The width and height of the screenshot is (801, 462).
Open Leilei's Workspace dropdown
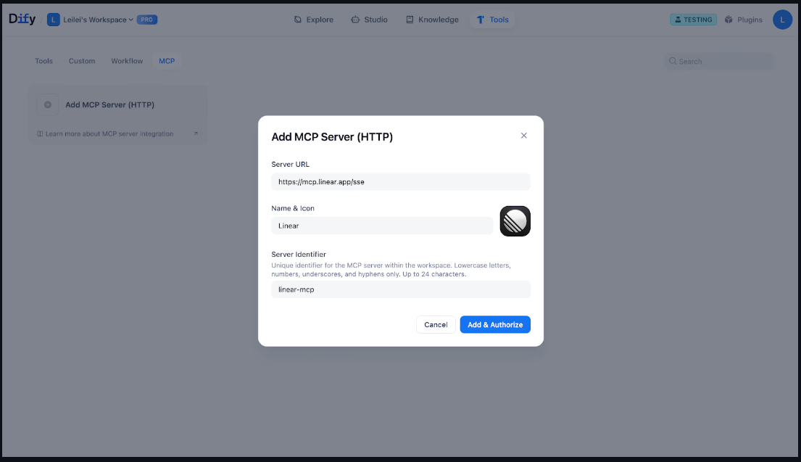pos(98,20)
